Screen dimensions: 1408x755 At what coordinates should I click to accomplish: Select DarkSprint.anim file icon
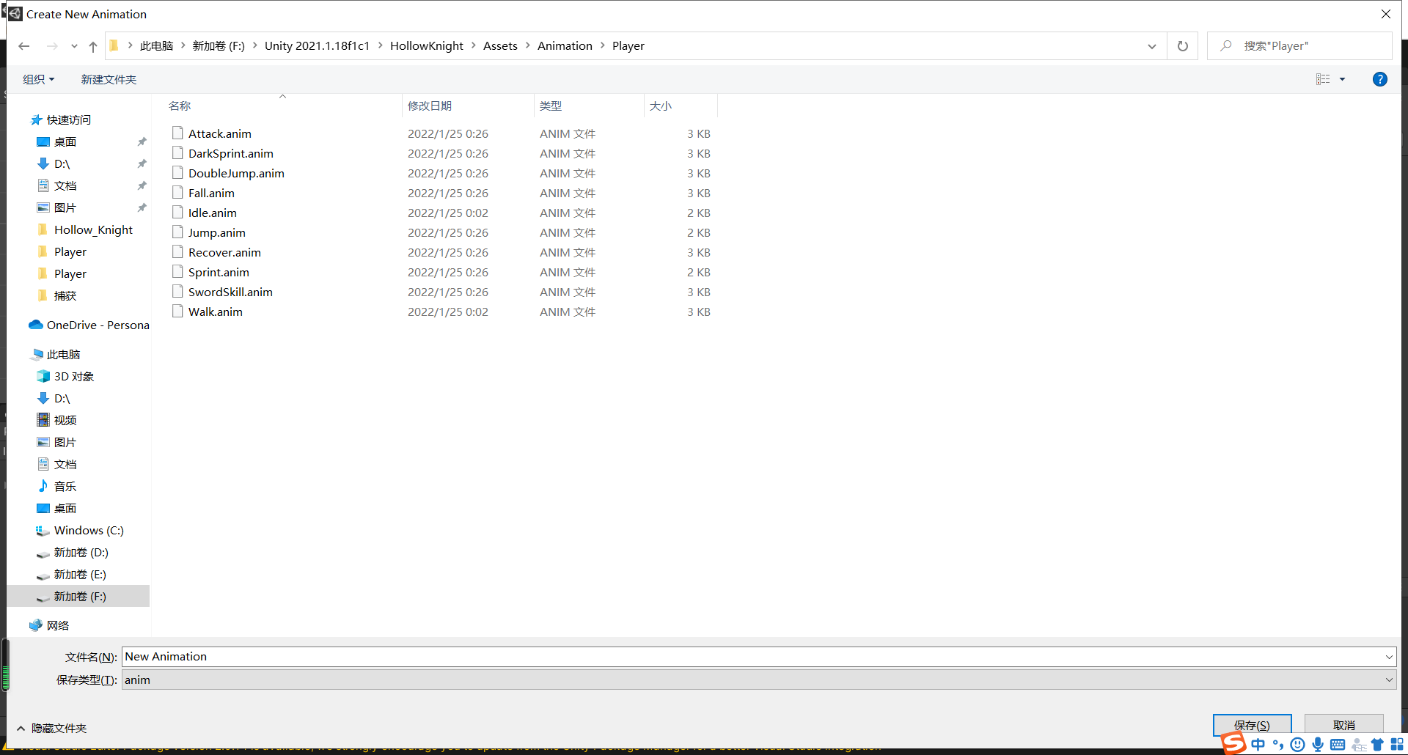177,152
